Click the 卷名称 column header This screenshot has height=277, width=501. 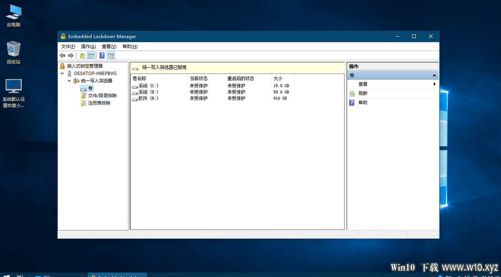[159, 78]
